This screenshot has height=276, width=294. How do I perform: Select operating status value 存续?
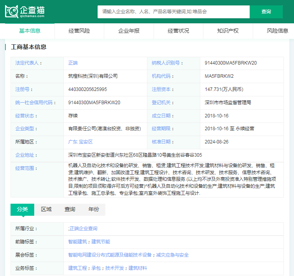[73, 116]
